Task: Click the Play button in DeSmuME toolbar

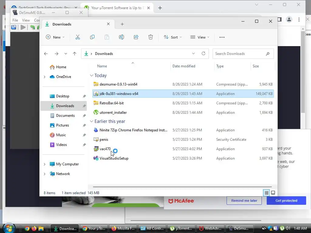Action: 23,27
